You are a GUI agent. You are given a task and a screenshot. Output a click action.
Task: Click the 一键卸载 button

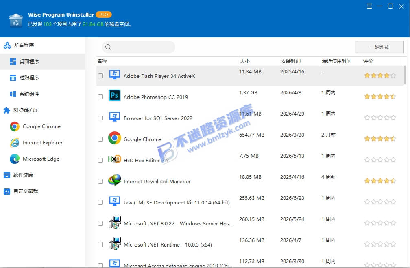(379, 47)
